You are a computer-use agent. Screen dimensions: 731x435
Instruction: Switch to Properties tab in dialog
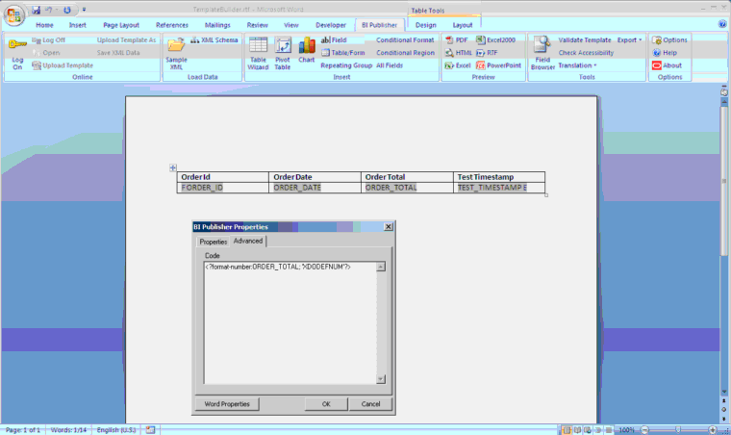point(214,242)
